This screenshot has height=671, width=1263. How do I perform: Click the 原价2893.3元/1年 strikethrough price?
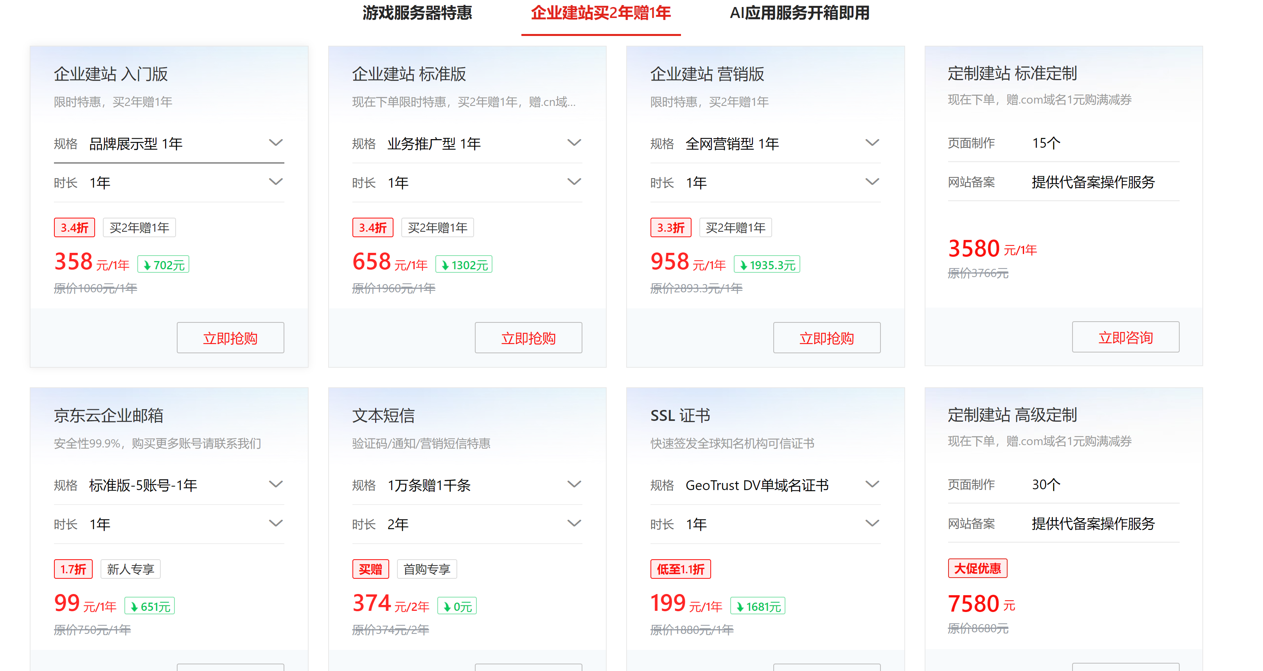(697, 288)
